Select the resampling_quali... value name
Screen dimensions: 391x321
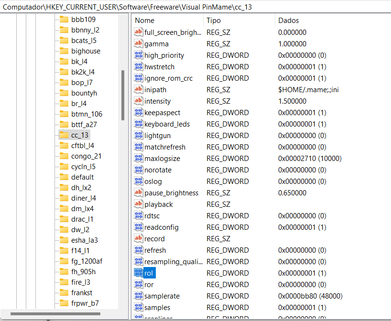(174, 262)
